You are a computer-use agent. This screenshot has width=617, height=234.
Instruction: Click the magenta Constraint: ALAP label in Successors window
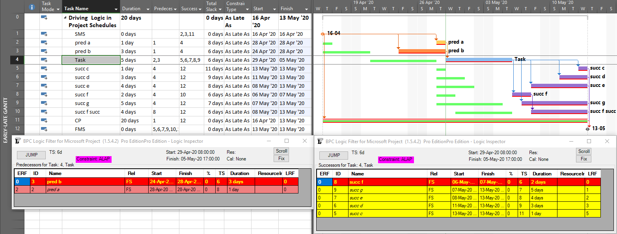click(x=396, y=159)
